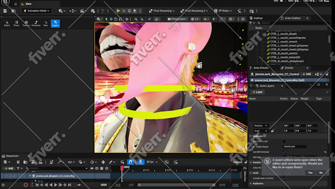Toggle the blue Sequencer snapping magnet button
Viewport: 335px width, 189px height.
[131, 162]
